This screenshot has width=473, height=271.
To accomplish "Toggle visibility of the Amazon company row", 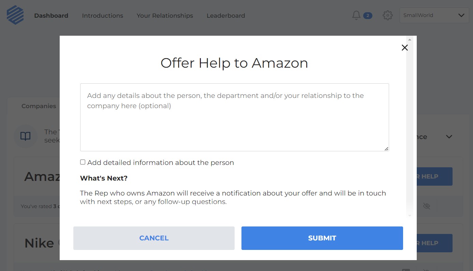I will click(427, 206).
